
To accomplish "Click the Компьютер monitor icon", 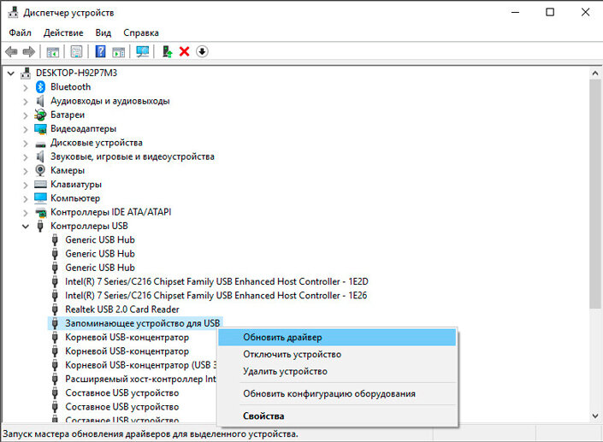I will pos(40,198).
